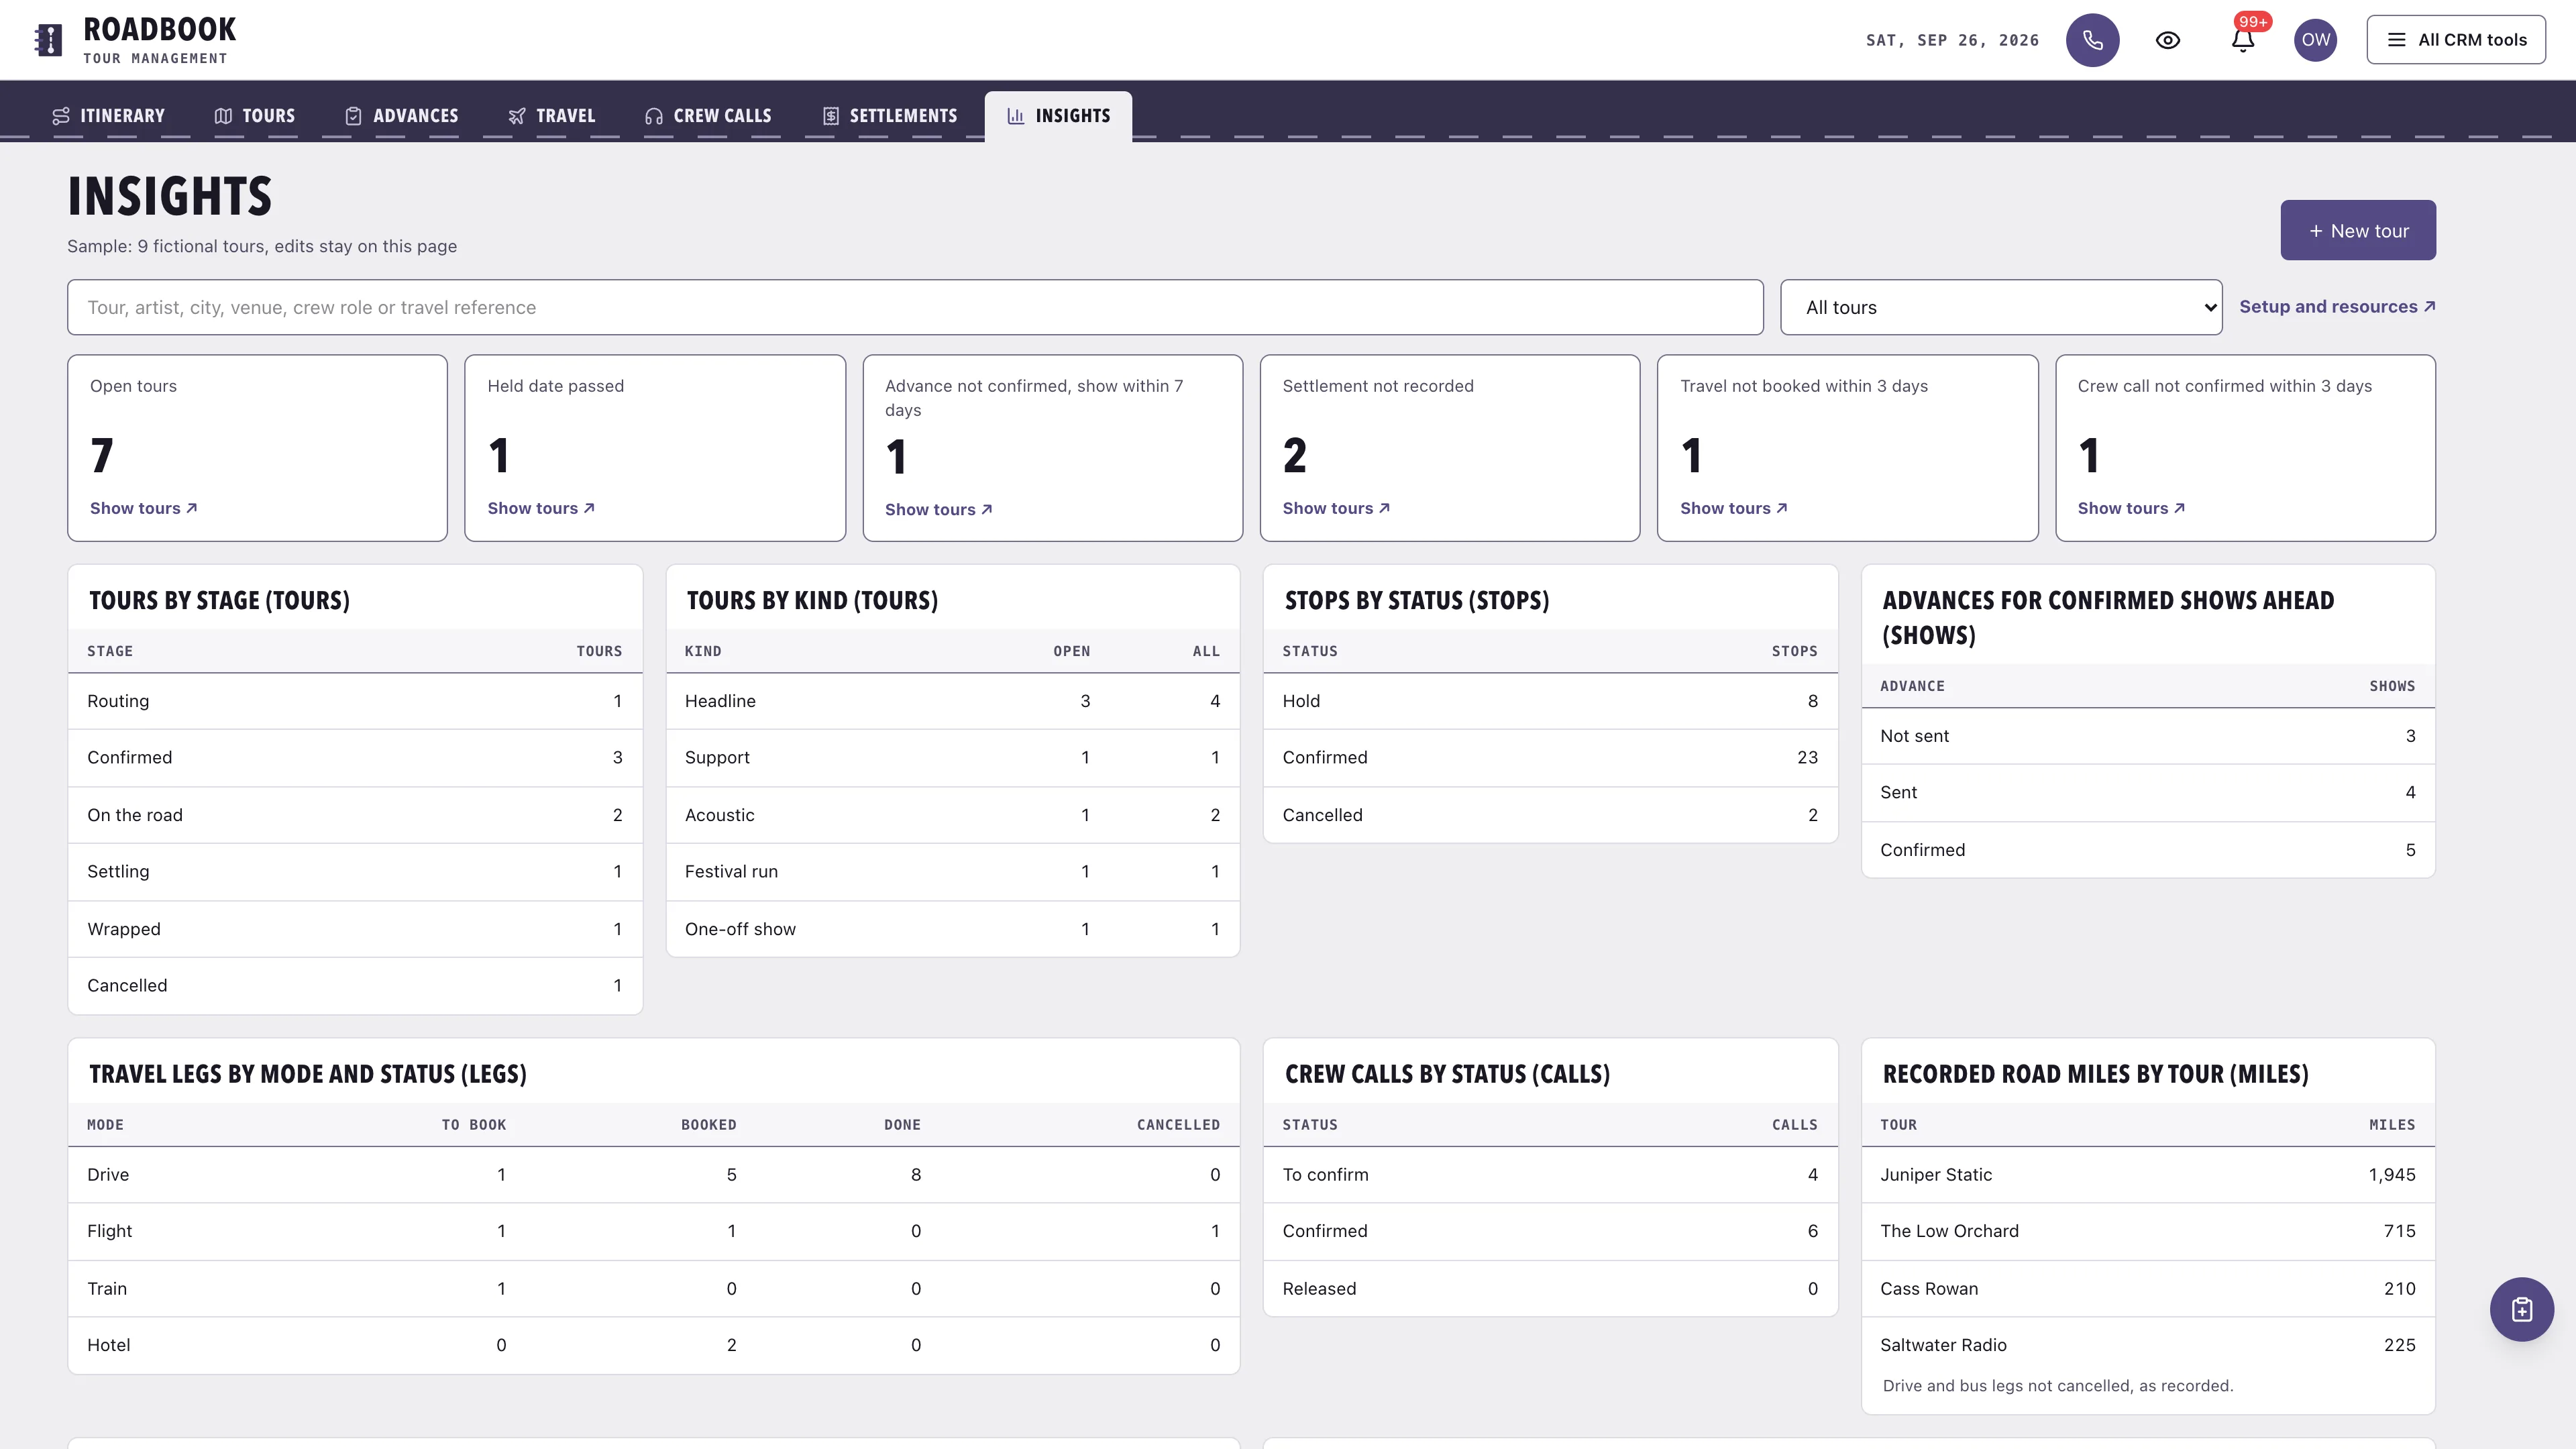The image size is (2576, 1449).
Task: Show tours for Crew call not confirmed card
Action: [2131, 508]
